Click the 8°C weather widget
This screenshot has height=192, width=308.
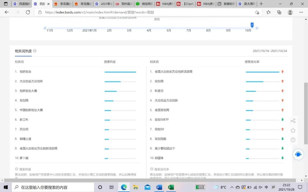pos(220,187)
